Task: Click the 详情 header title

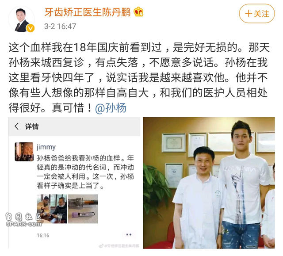Action: [32, 126]
